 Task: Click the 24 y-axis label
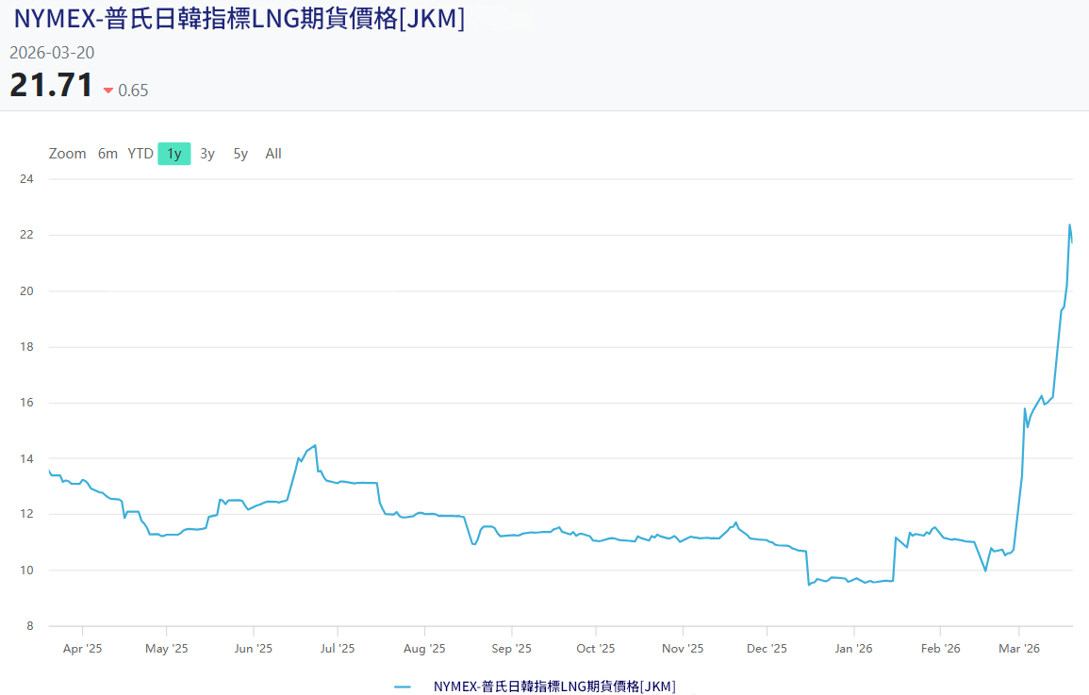click(x=26, y=178)
